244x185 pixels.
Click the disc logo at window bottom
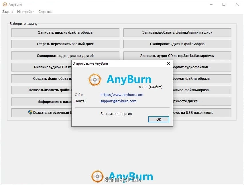click(97, 176)
